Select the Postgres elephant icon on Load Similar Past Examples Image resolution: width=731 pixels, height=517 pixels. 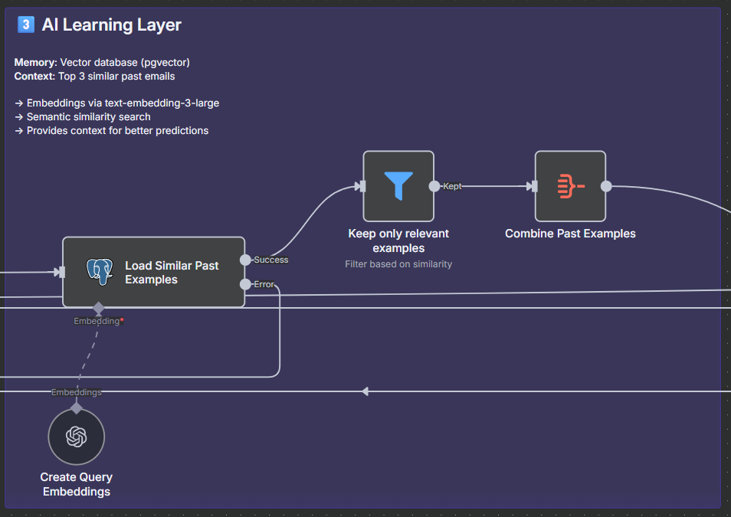pyautogui.click(x=100, y=271)
